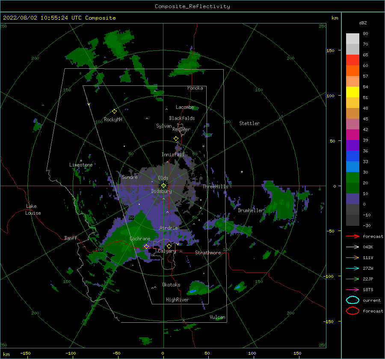Click the magenta 18TS arrow icon

(352, 290)
